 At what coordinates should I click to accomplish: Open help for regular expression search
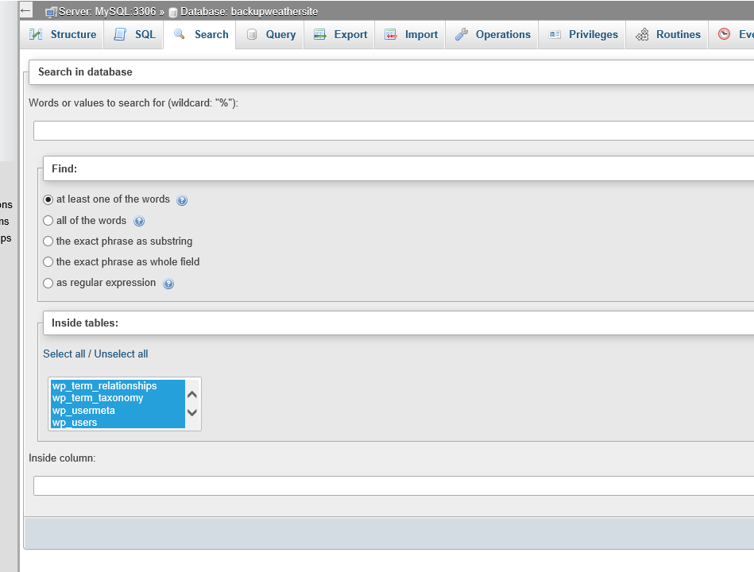[x=168, y=283]
